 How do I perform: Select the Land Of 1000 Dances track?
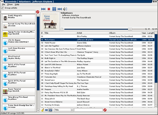click(98, 65)
